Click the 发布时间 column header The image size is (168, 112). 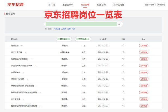click(x=103, y=39)
